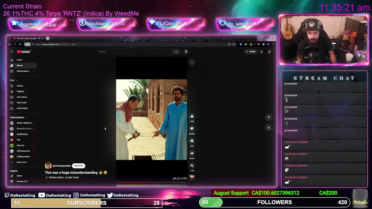372x209 pixels.
Task: Click the search magnifier button
Action: point(176,52)
